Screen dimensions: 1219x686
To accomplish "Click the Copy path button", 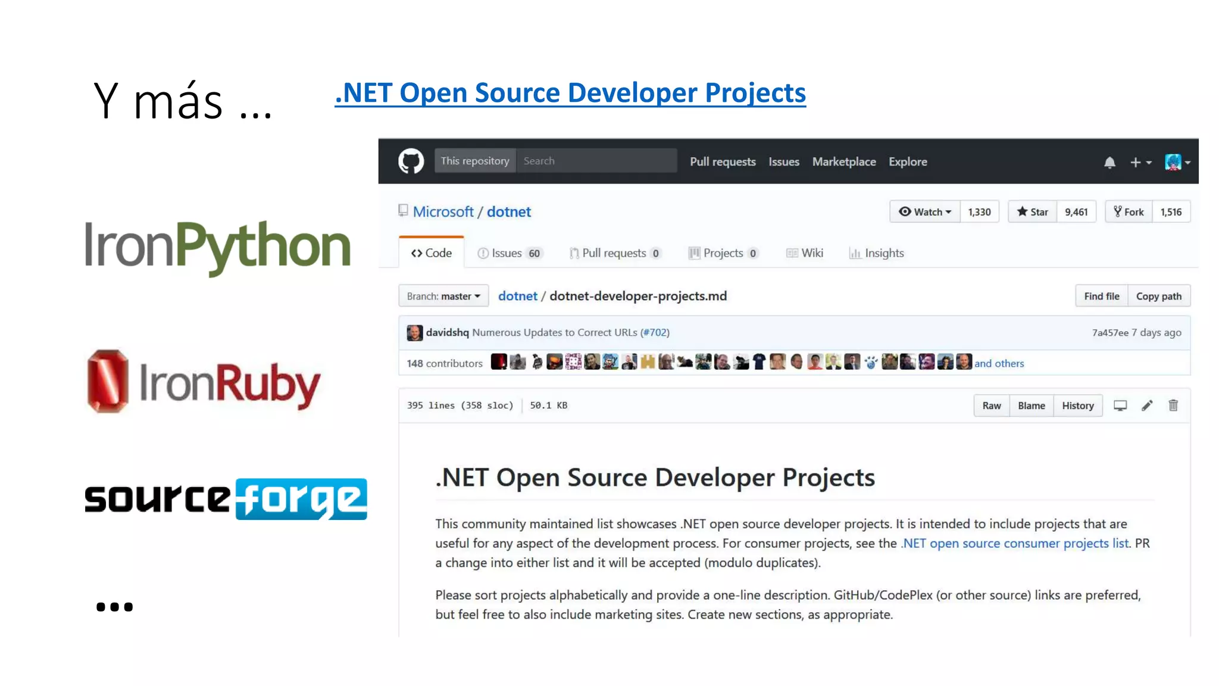I will tap(1159, 296).
